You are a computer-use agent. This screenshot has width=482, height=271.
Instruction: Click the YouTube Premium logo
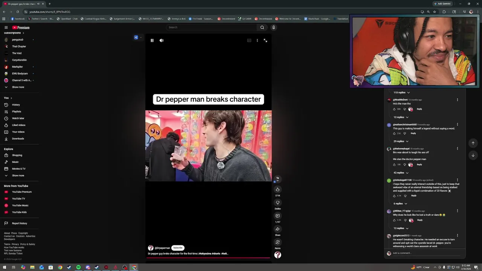pos(21,27)
